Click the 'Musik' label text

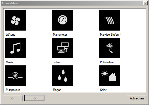(10, 62)
